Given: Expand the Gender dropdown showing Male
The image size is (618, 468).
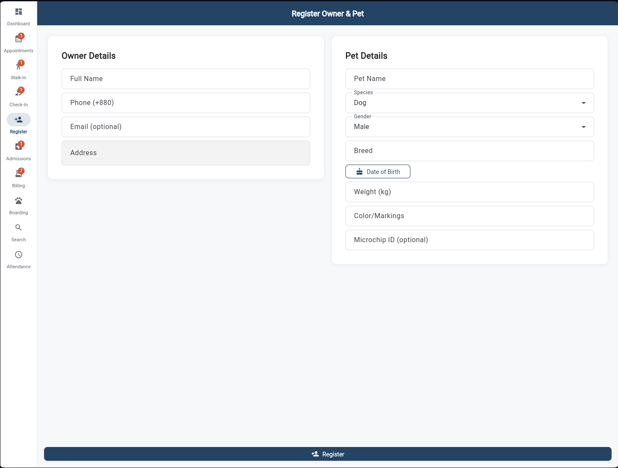Looking at the screenshot, I should pyautogui.click(x=469, y=127).
